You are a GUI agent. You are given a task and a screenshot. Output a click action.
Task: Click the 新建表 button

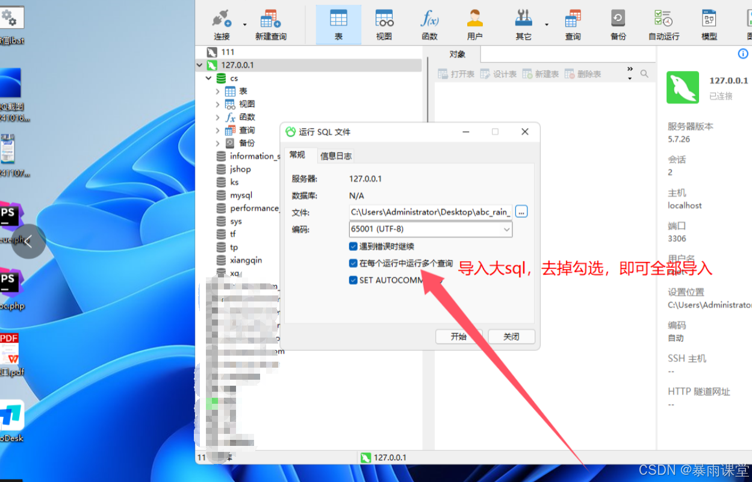point(541,74)
